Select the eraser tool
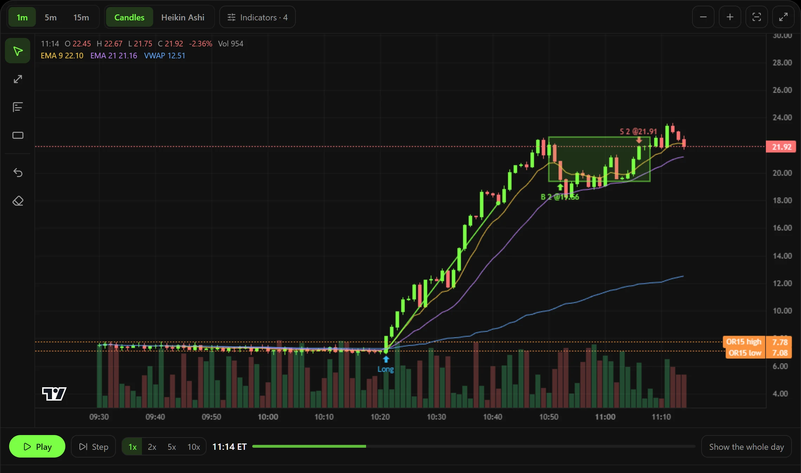 click(x=18, y=201)
